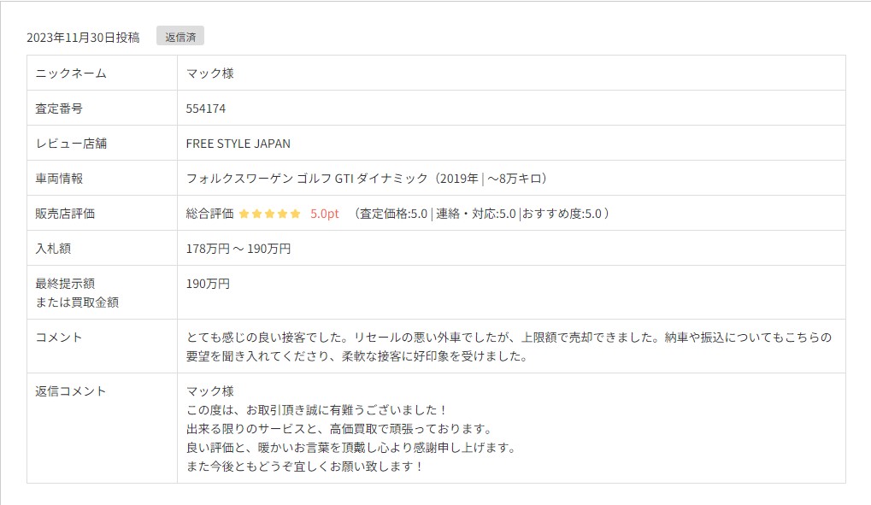Click the 返信コメント row label
The width and height of the screenshot is (871, 505).
click(71, 391)
